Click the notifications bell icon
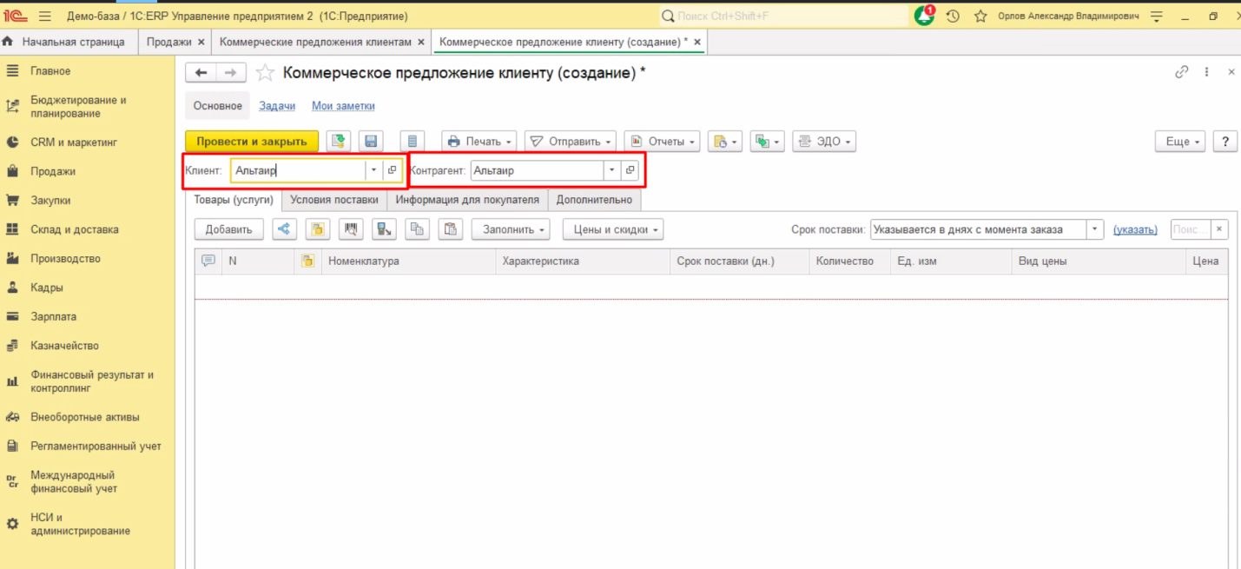Screen dimensions: 1241x569 pyautogui.click(x=923, y=17)
